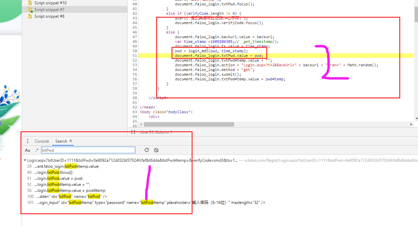The width and height of the screenshot is (418, 226).
Task: Click the body class="bodyClass" line
Action: pyautogui.click(x=166, y=112)
